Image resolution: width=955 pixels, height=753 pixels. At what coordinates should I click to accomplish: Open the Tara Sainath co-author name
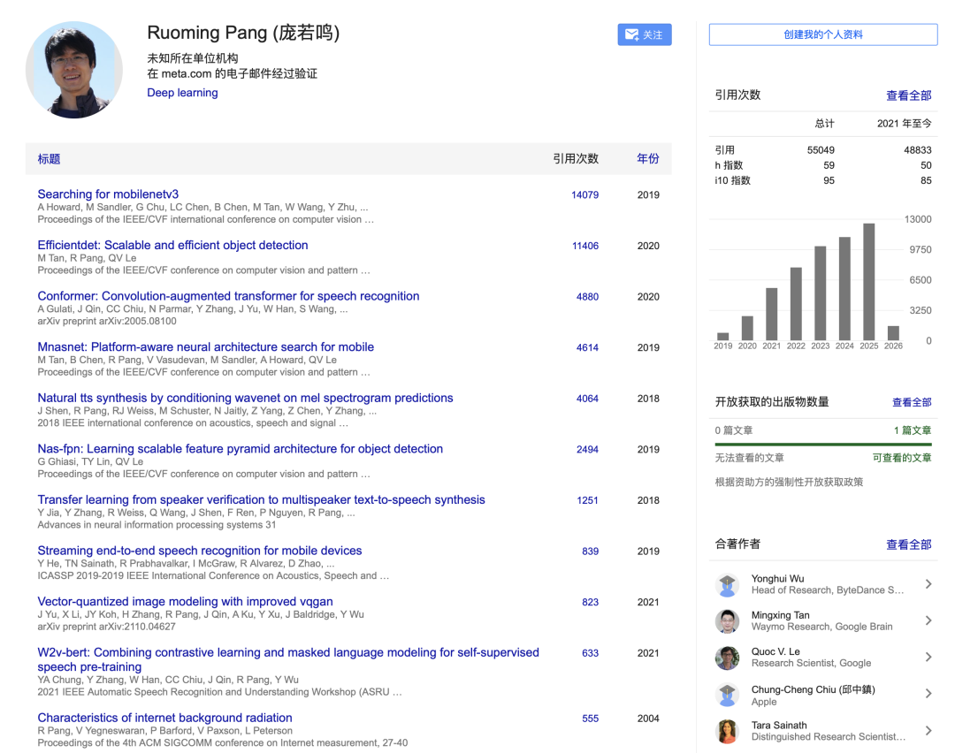click(779, 725)
